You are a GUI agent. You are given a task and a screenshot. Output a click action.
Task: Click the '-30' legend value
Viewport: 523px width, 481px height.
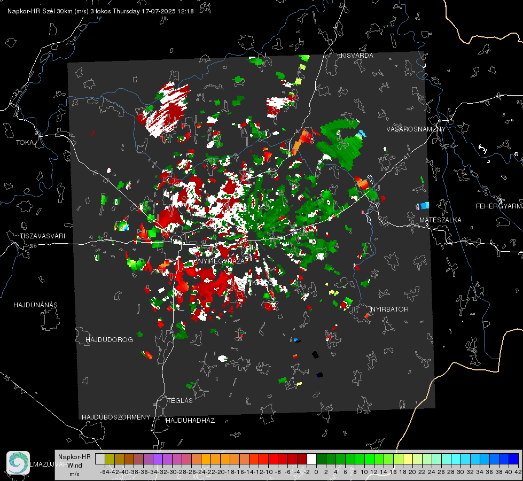click(172, 472)
